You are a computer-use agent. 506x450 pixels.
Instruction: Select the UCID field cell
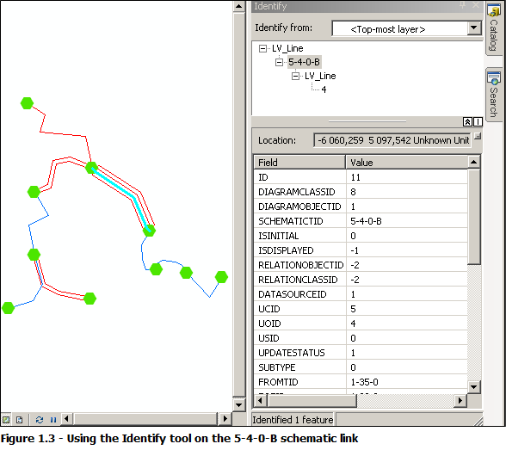[x=300, y=309]
